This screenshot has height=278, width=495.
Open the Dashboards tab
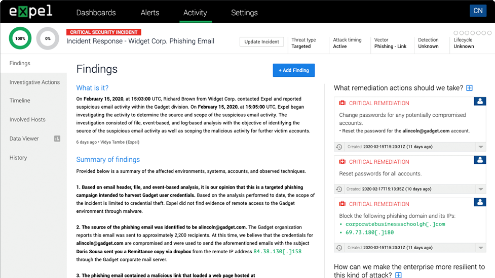click(96, 13)
